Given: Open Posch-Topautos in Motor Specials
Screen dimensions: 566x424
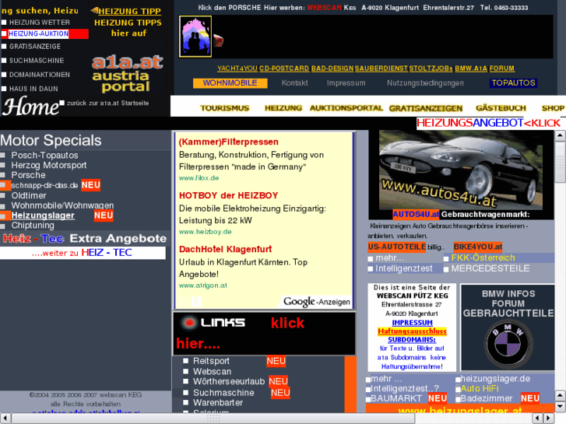Looking at the screenshot, I should (44, 155).
